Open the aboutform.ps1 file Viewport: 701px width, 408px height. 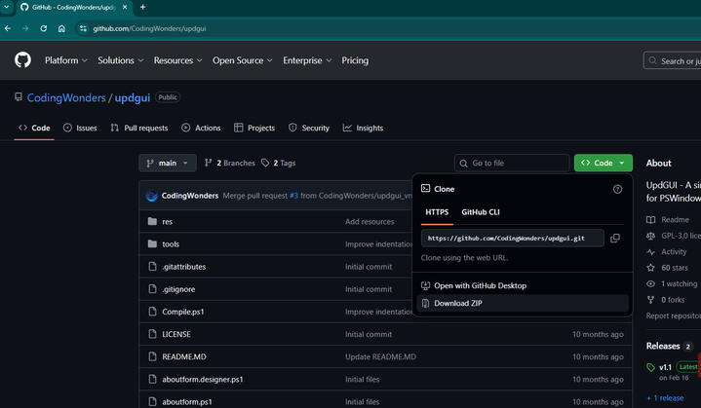click(x=187, y=402)
